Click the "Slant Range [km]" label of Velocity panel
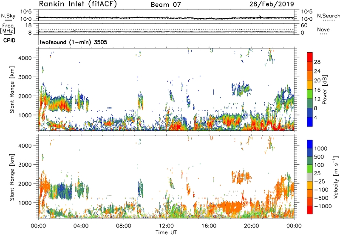 (12, 177)
